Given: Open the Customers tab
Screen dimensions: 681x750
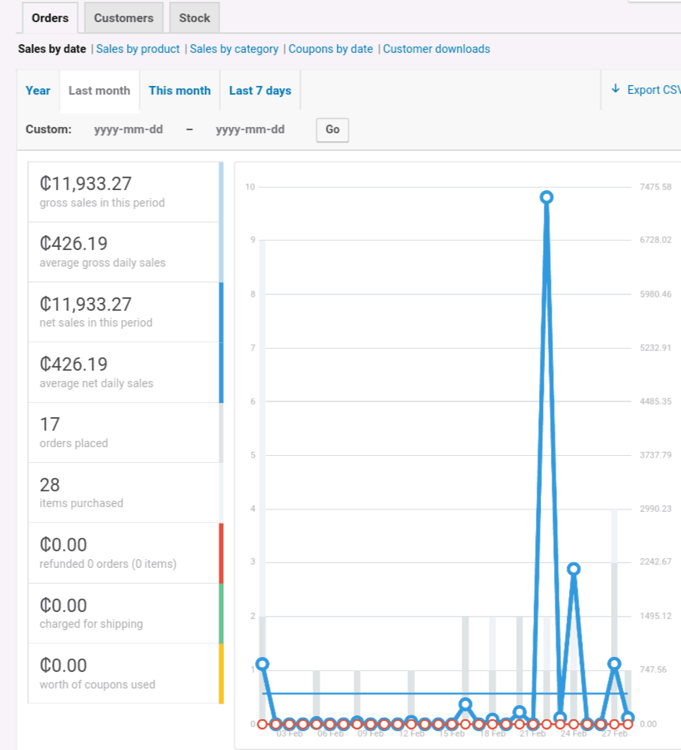Looking at the screenshot, I should 123,18.
